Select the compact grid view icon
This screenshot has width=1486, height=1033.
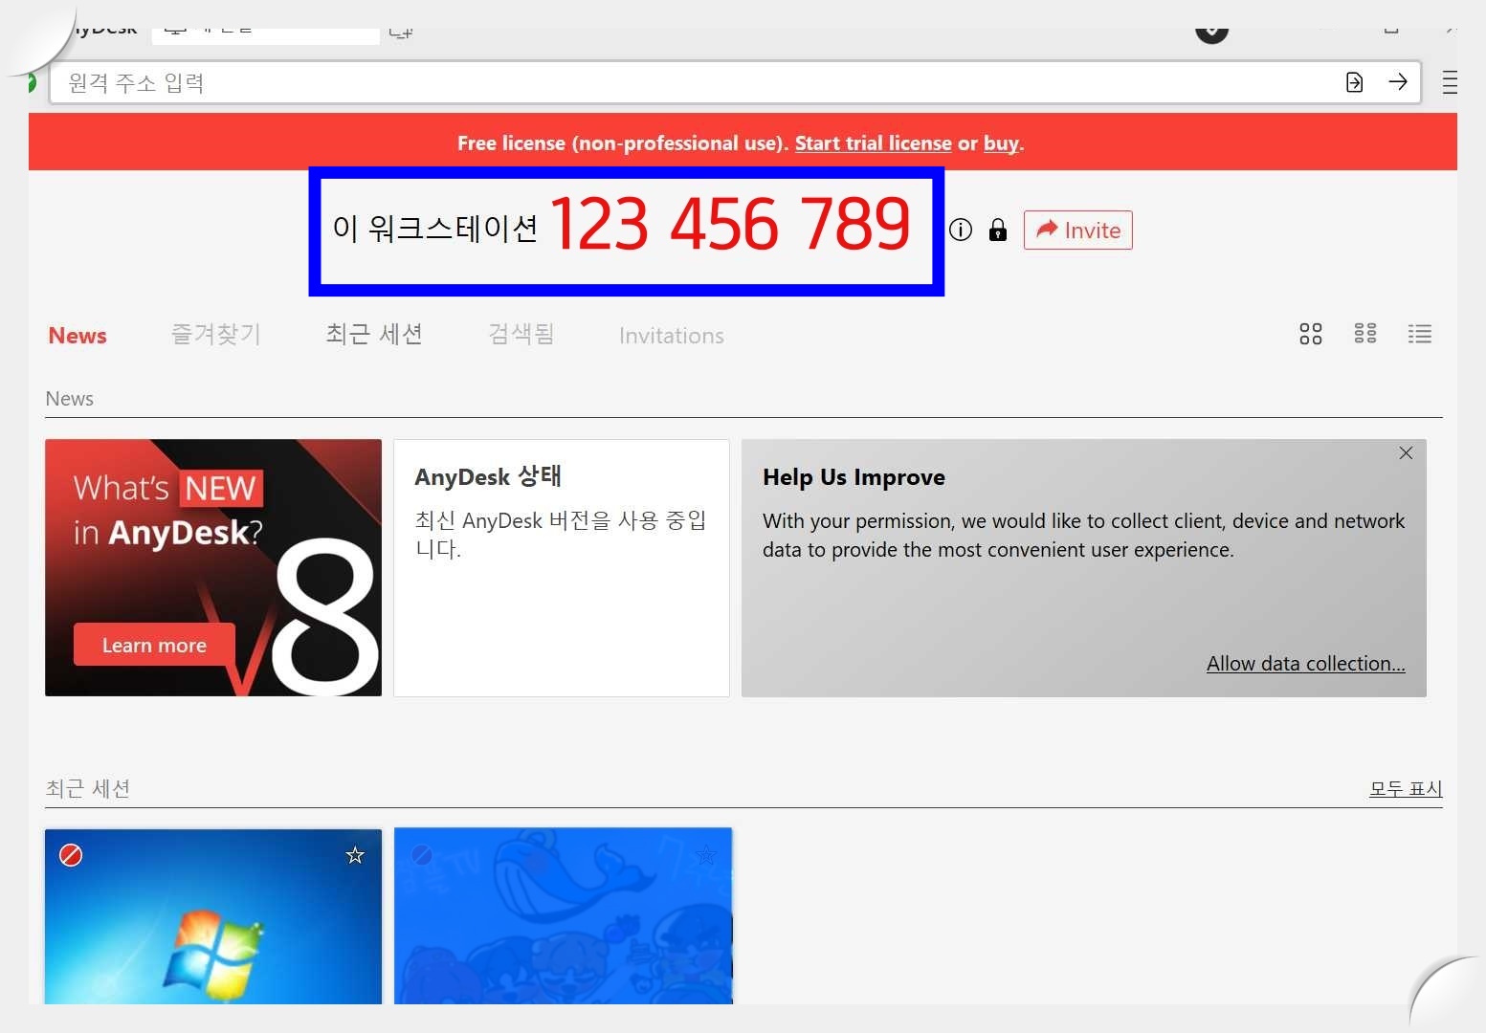tap(1364, 334)
